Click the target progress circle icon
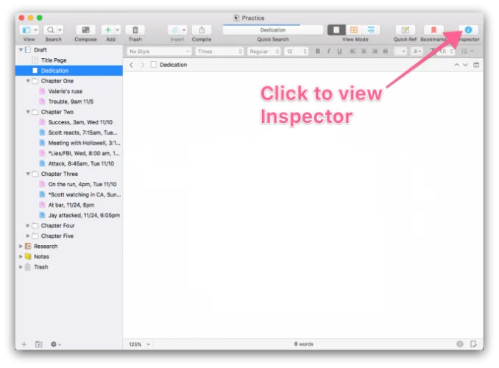Screen dimensions: 499x368 460,344
